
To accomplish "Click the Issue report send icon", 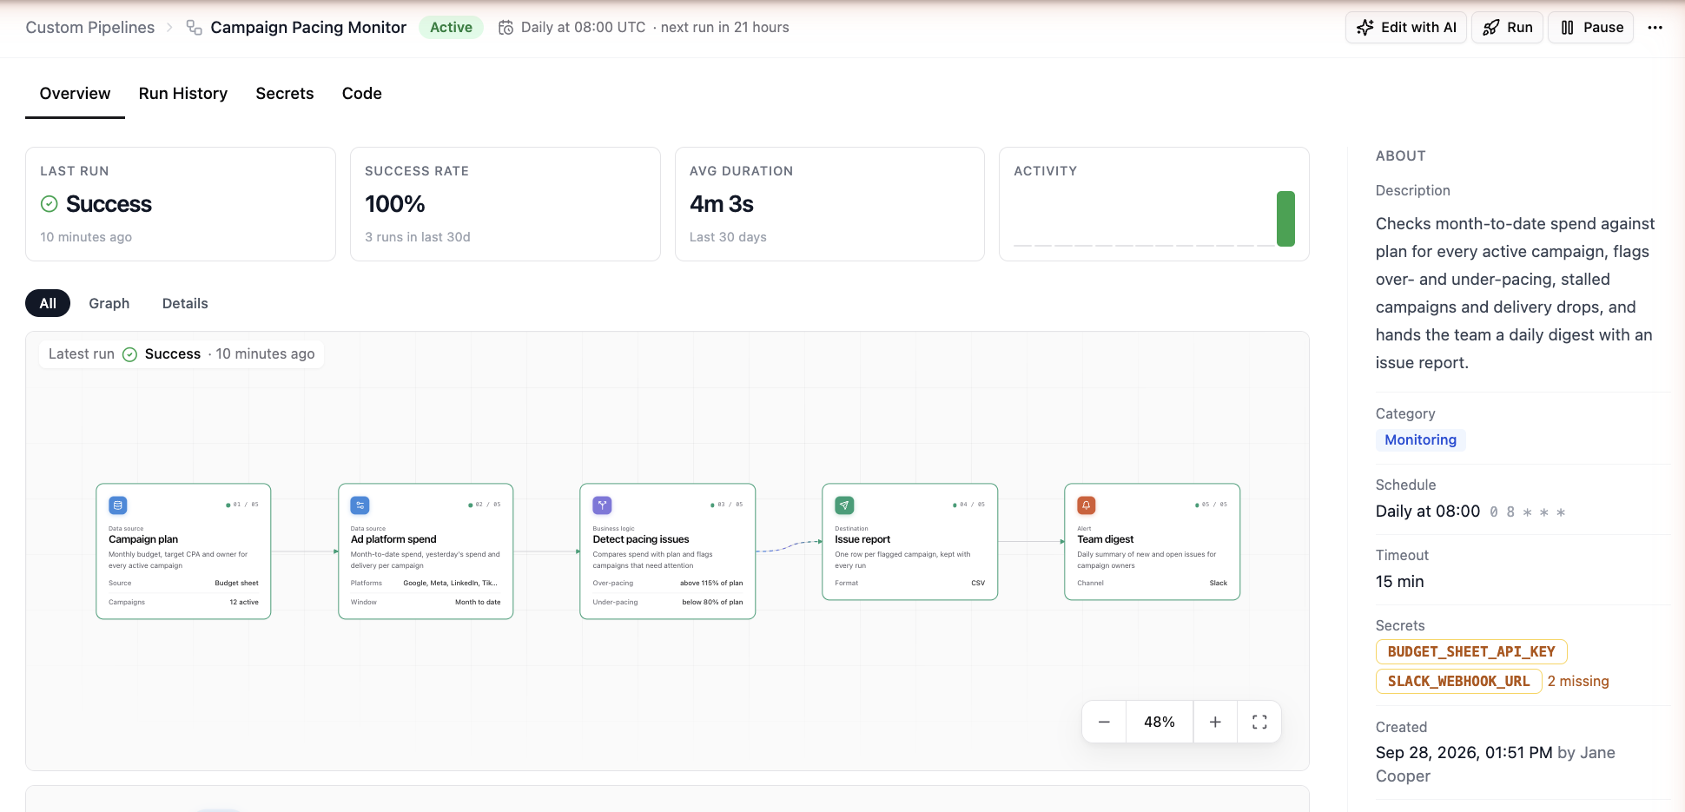I will tap(844, 505).
